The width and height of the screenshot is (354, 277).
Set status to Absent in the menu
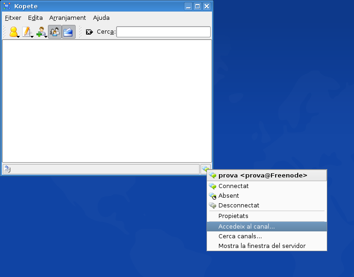point(267,196)
